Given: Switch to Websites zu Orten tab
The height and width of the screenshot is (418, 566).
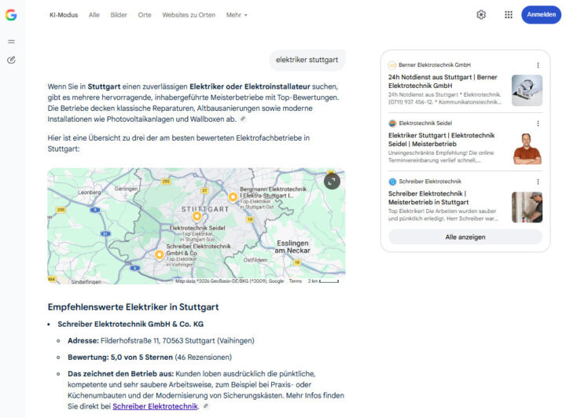Looking at the screenshot, I should pos(189,15).
